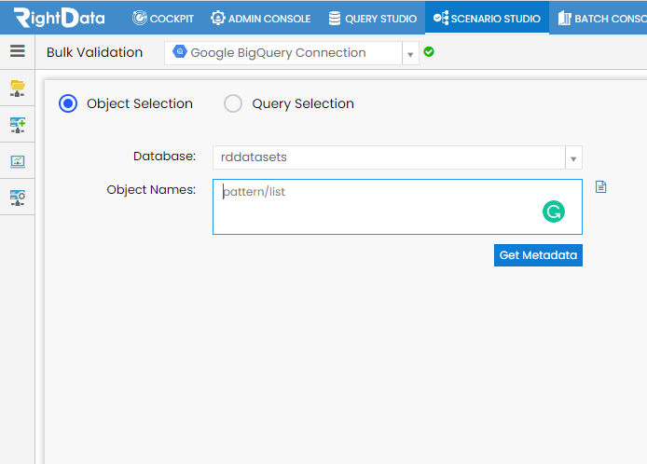Image resolution: width=647 pixels, height=464 pixels.
Task: Open the Admin Console menu
Action: point(260,18)
